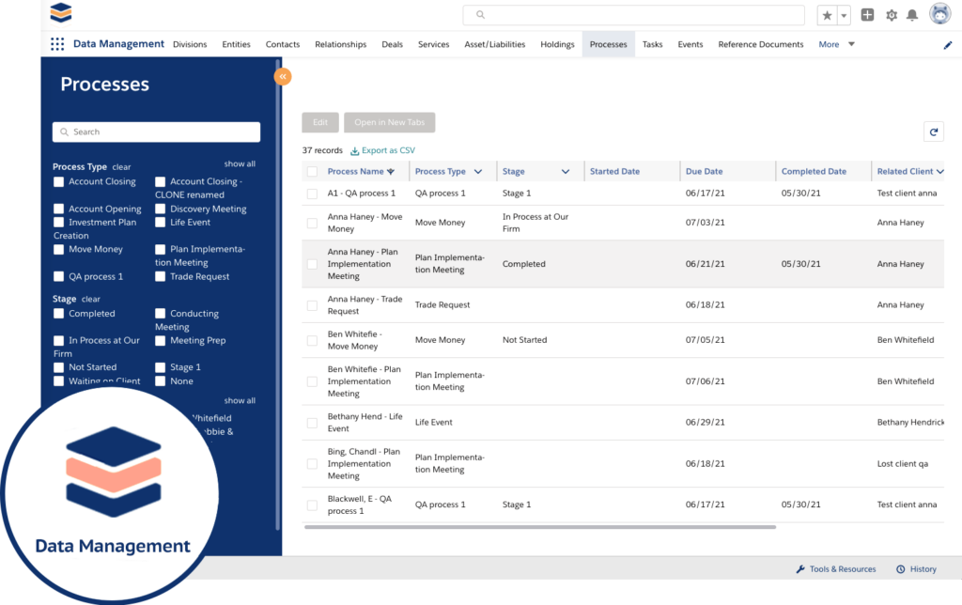
Task: Select the row checkbox for A1 - QA process 1
Action: (x=312, y=195)
